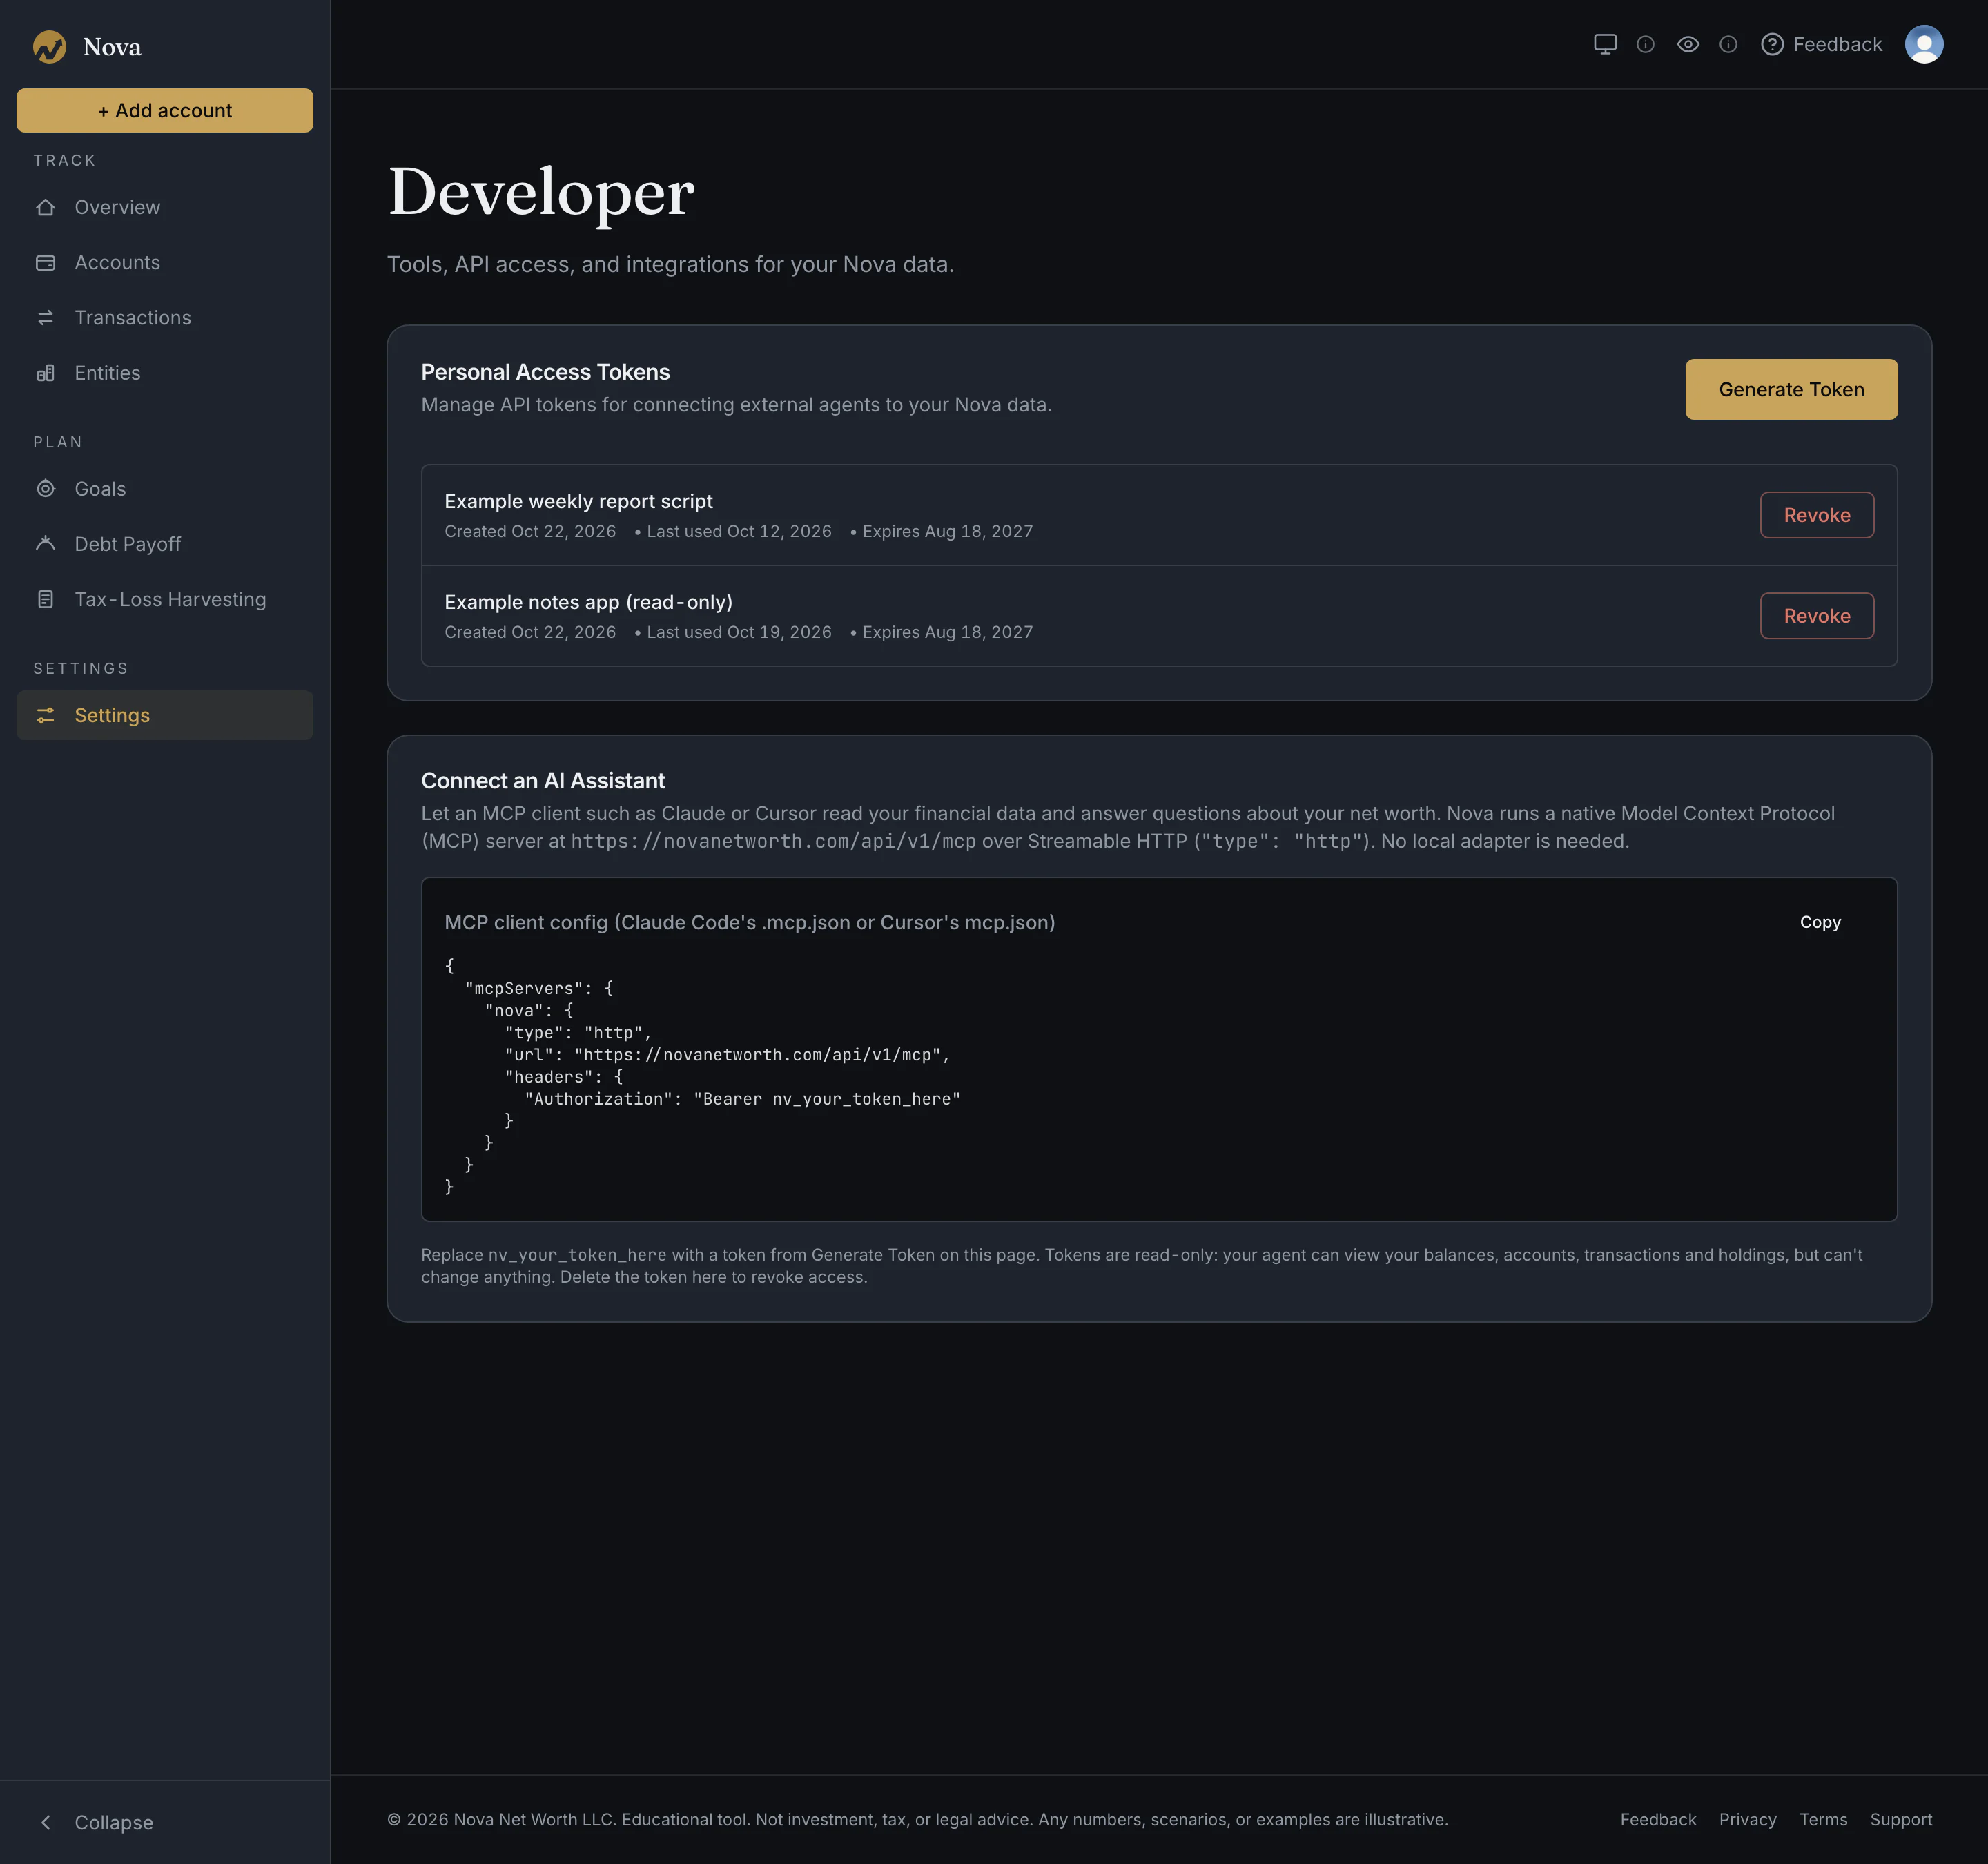This screenshot has width=1988, height=1864.
Task: Open the footer Feedback link
Action: tap(1658, 1819)
